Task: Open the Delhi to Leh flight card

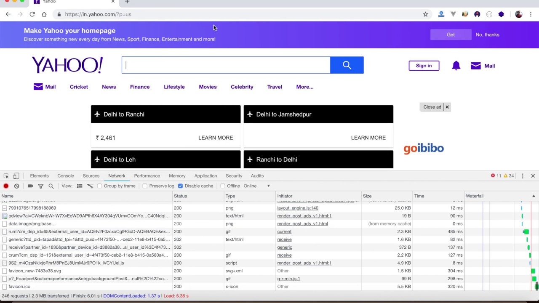Action: click(x=166, y=159)
